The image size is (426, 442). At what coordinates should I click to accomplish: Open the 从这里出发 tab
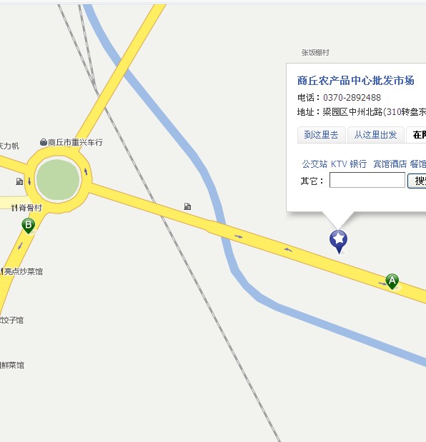(x=375, y=135)
